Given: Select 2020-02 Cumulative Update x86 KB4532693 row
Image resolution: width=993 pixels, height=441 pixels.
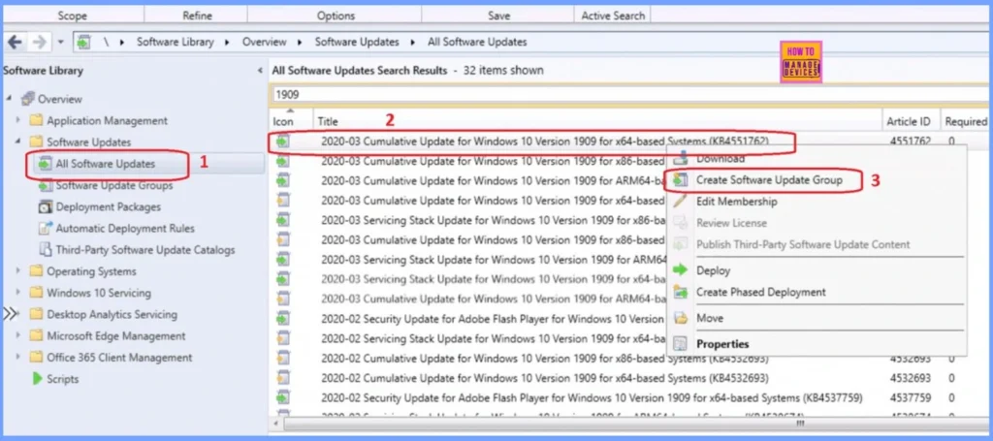Looking at the screenshot, I should click(630, 359).
